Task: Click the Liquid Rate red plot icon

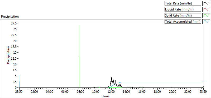Action: coord(206,9)
